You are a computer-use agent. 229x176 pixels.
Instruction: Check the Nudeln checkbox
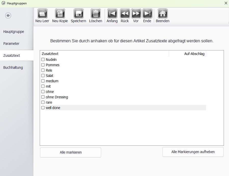click(43, 59)
